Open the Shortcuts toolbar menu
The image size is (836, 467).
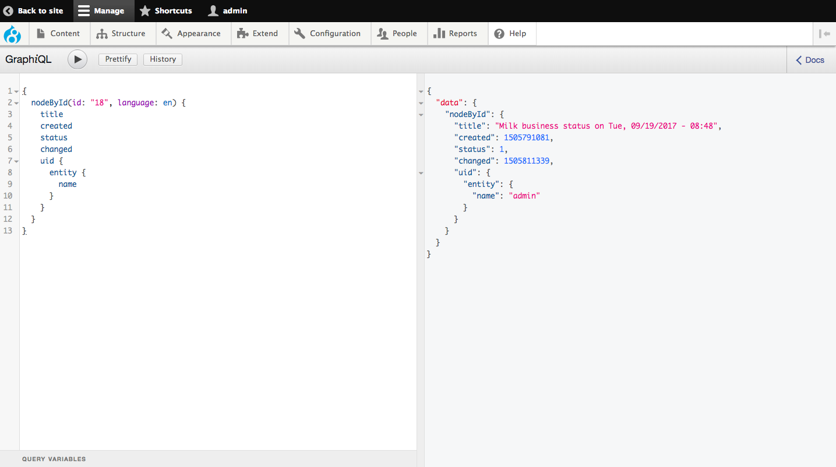[x=166, y=10]
